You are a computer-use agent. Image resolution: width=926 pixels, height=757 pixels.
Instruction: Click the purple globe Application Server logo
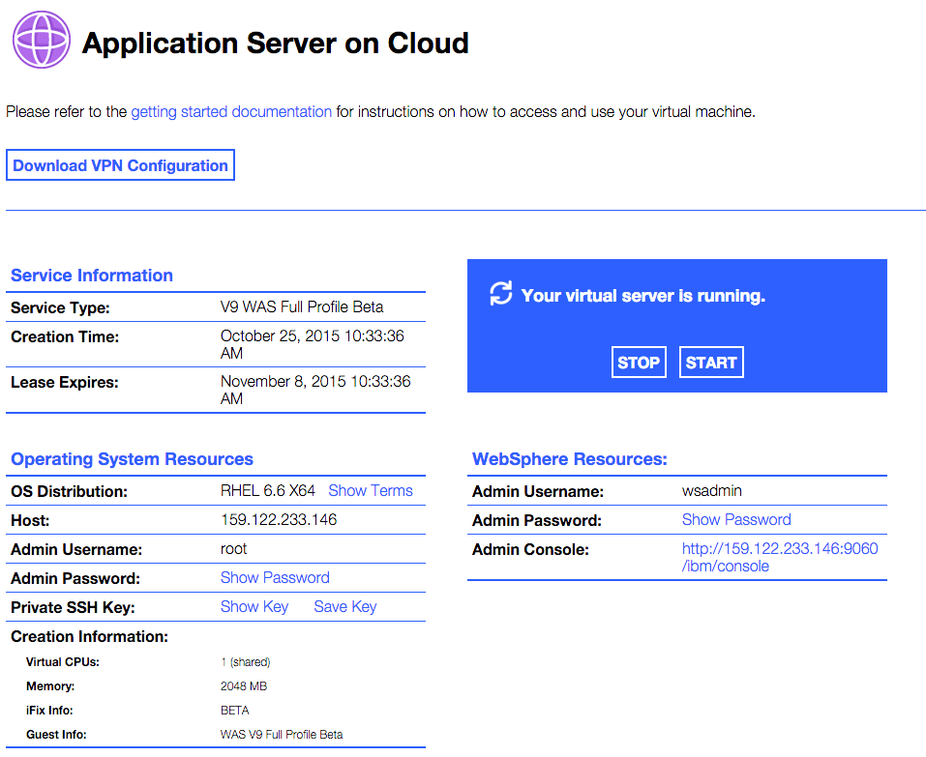tap(42, 40)
